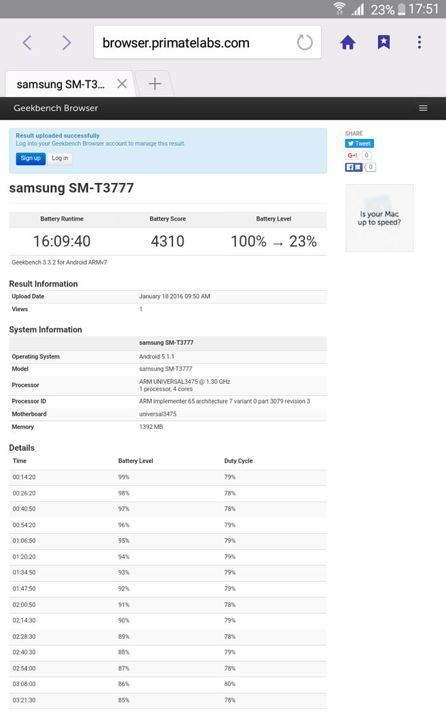Share the result with the Tweet button
Screen dimensions: 446x714
coord(359,143)
